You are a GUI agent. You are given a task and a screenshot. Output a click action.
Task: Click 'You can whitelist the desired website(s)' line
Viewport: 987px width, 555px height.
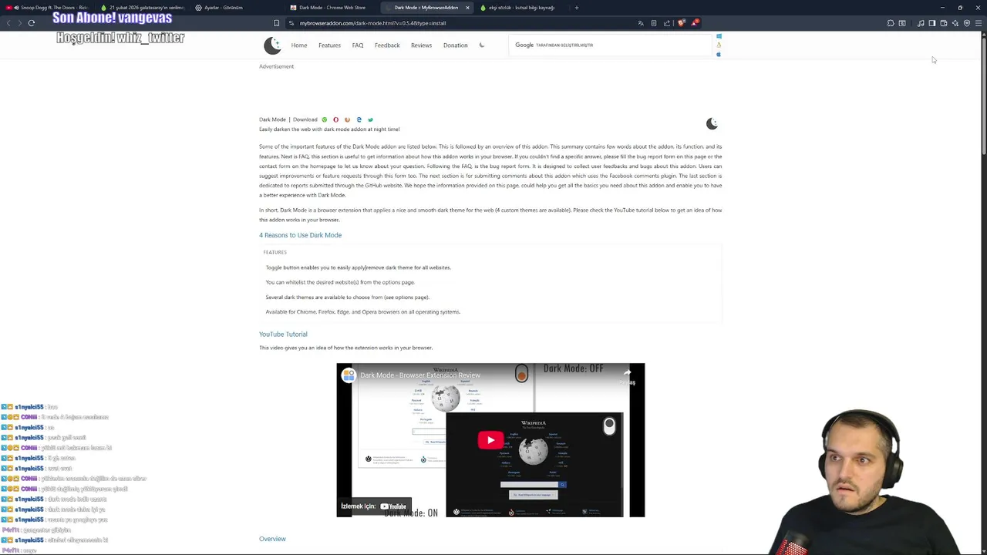pos(340,282)
